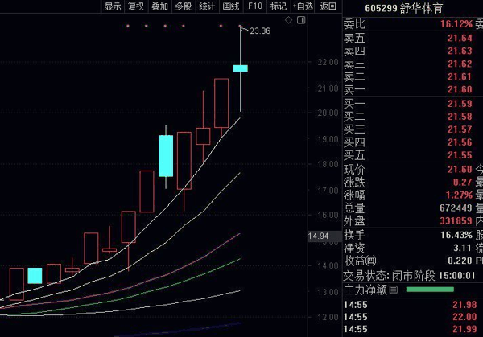Toggle 复权 price adjustment
Screen dimensions: 483x337
136,6
